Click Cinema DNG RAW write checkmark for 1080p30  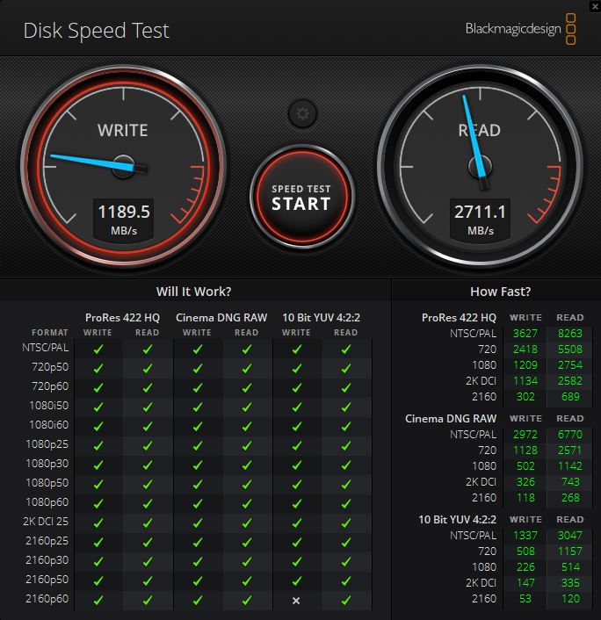(198, 465)
